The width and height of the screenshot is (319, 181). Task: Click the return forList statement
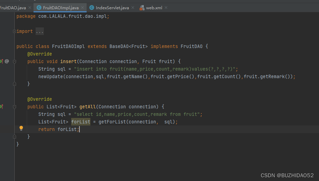pyautogui.click(x=59, y=130)
